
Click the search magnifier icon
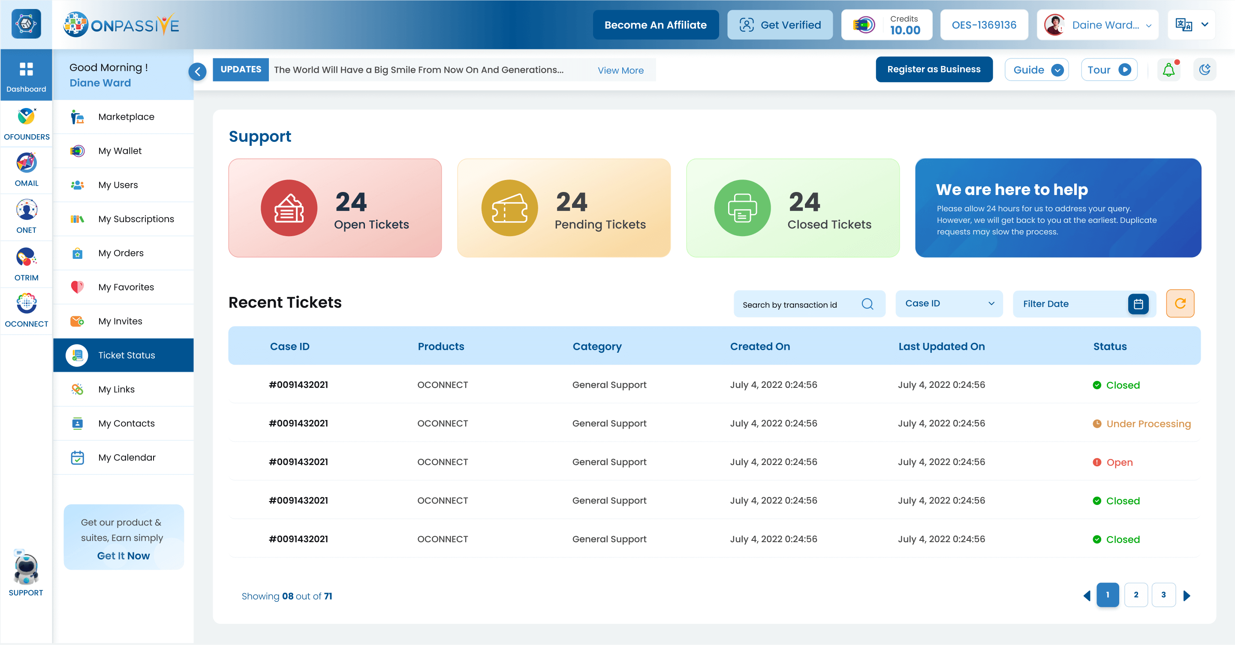point(867,304)
